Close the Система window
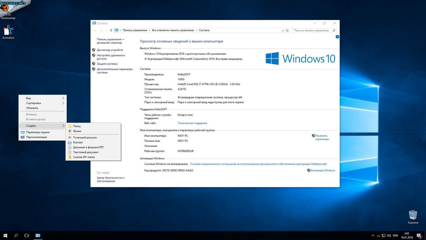 click(335, 23)
